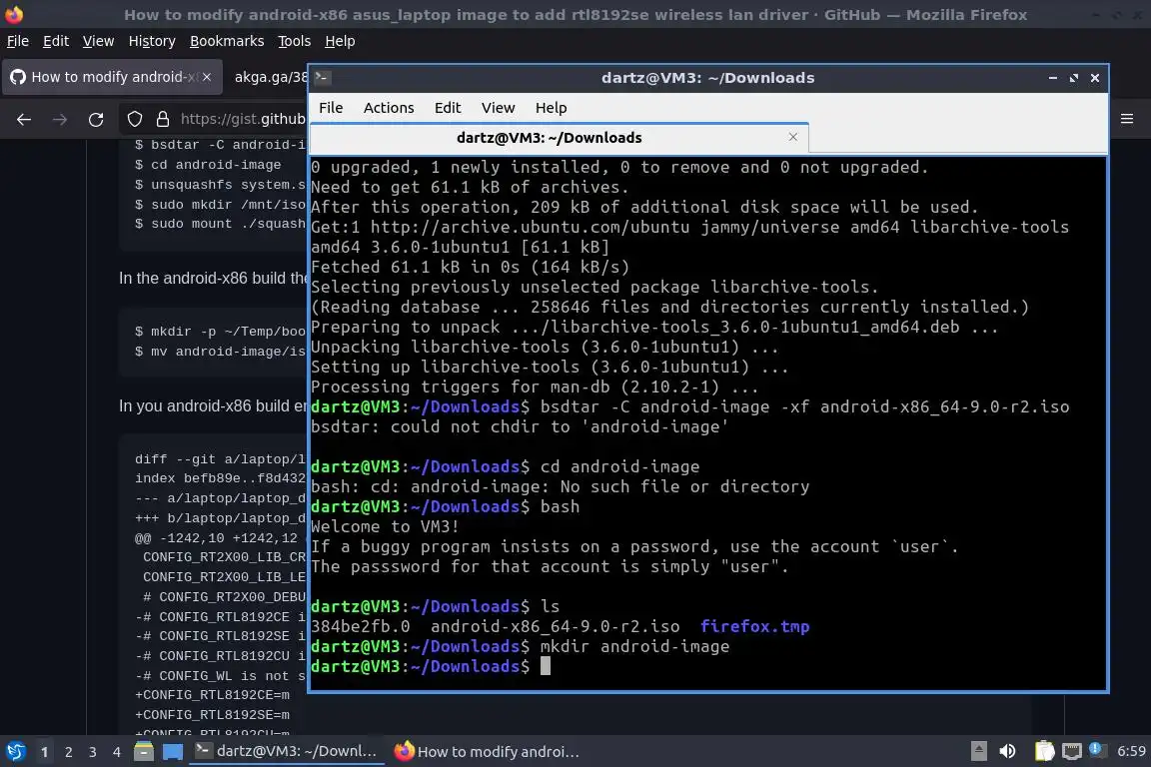Click '+CONFIG_RTL8192CE=m' line in Firefox page
This screenshot has height=767, width=1151.
[x=212, y=695]
